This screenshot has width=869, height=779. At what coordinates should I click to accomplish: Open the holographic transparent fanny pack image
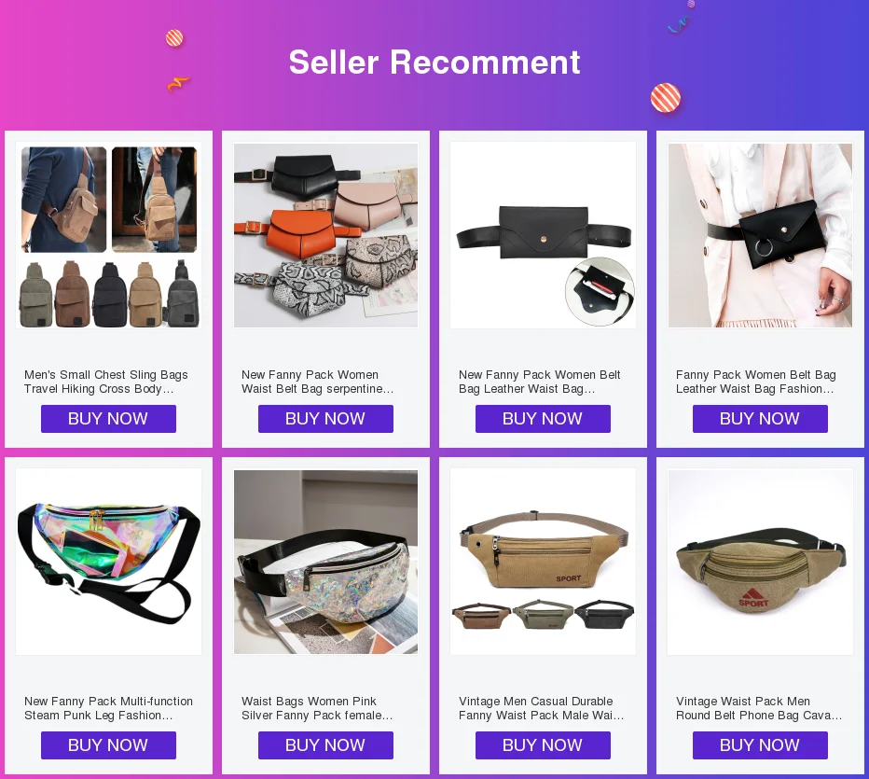coord(108,562)
